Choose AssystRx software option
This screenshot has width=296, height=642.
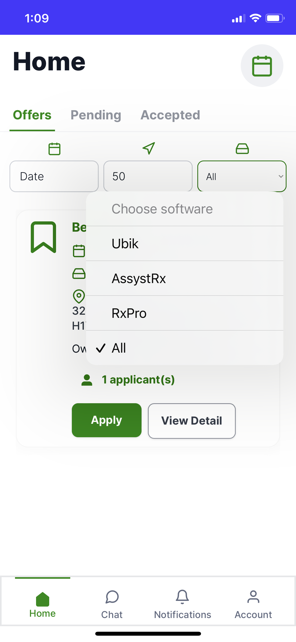tap(184, 278)
